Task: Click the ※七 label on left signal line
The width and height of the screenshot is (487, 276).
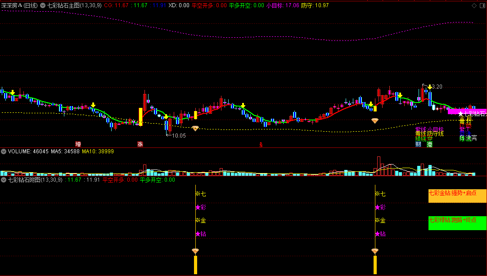Action: coord(201,194)
